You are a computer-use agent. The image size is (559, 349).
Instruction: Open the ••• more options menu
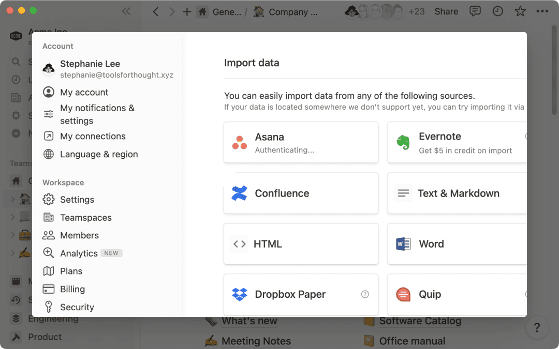pyautogui.click(x=542, y=11)
